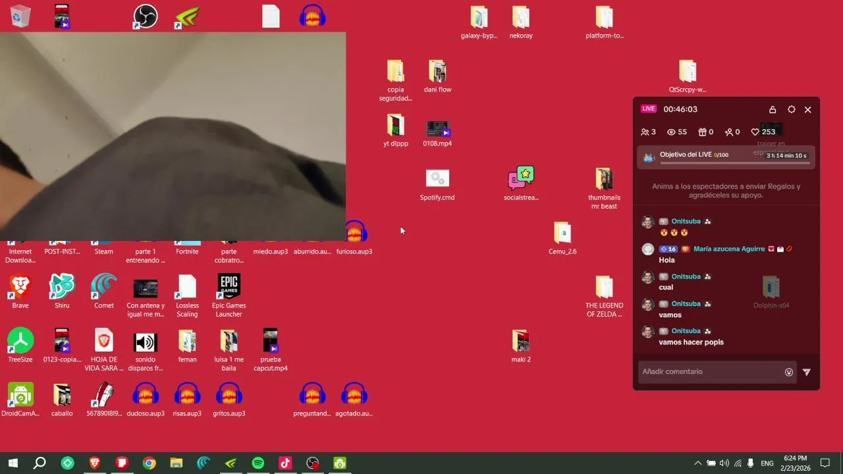Click the 'Hola' chat comment
Viewport: 843px width, 474px height.
[666, 260]
